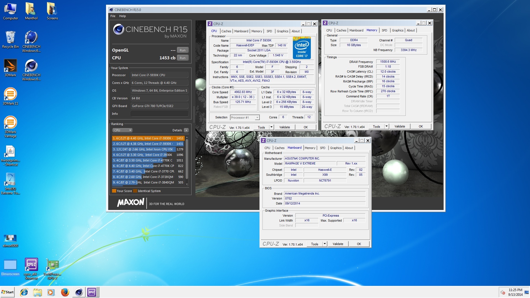This screenshot has height=298, width=530.
Task: Open Cinebench File menu
Action: (113, 16)
